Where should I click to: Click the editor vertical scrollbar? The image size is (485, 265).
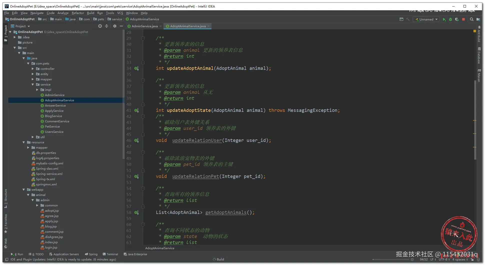(475, 120)
